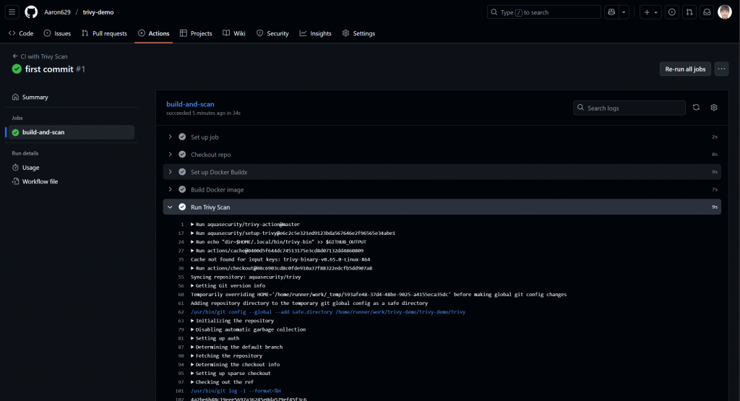Click log line number 35
This screenshot has height=401, width=740.
pyautogui.click(x=181, y=259)
